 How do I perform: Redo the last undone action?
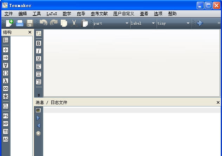(54, 23)
